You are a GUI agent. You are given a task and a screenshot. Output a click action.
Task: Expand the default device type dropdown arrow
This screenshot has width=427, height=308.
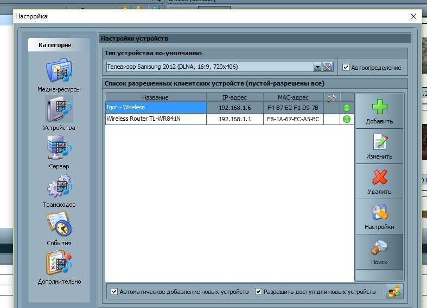point(317,67)
